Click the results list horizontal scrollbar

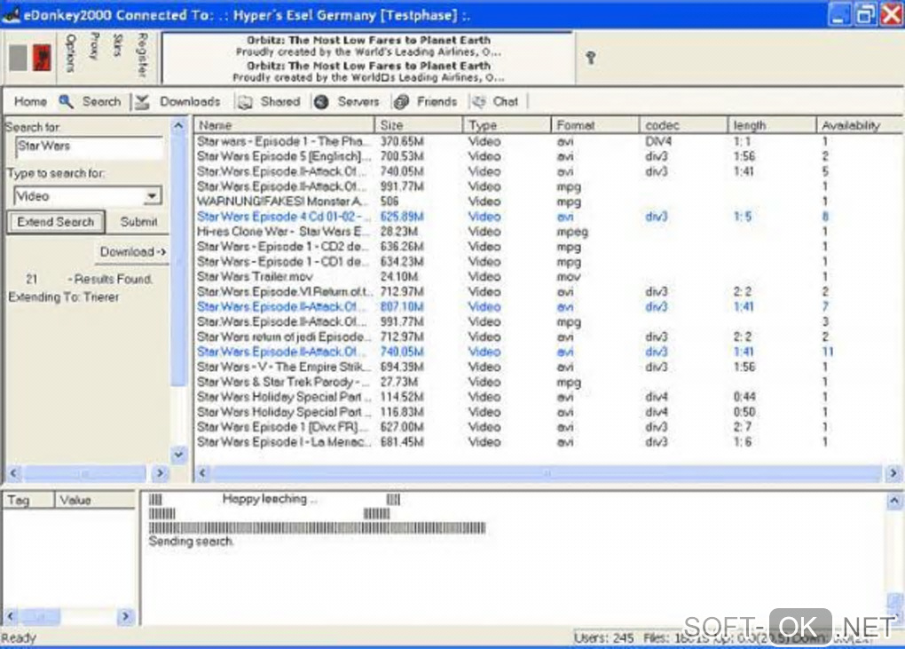(541, 473)
